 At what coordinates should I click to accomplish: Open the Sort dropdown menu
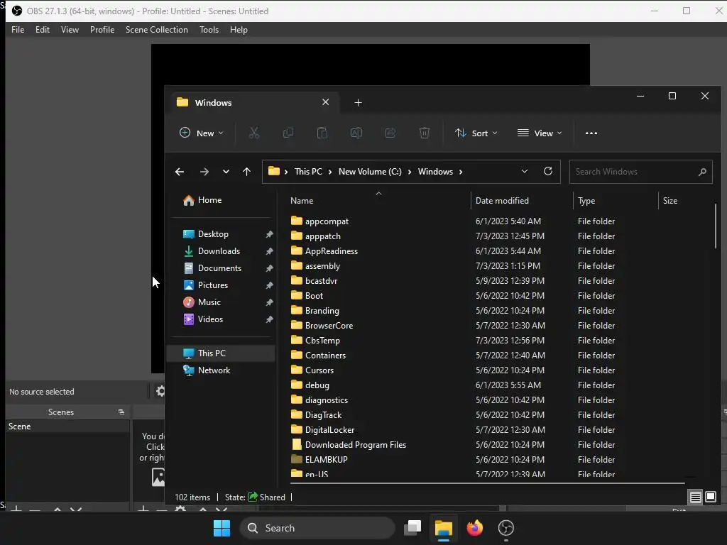[476, 133]
